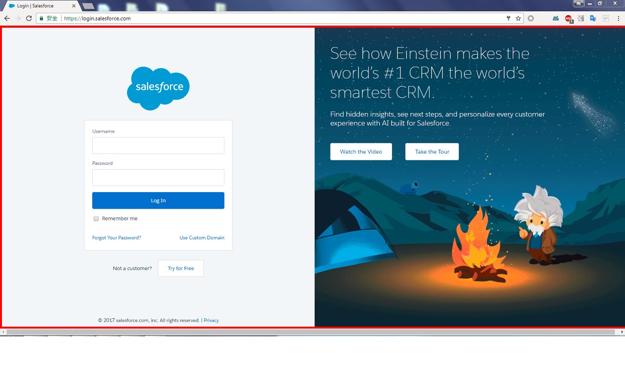Bookmark this page with the star icon
Viewport: 625px width, 390px height.
click(518, 19)
